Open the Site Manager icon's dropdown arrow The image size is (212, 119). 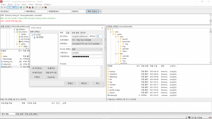(x=5, y=7)
